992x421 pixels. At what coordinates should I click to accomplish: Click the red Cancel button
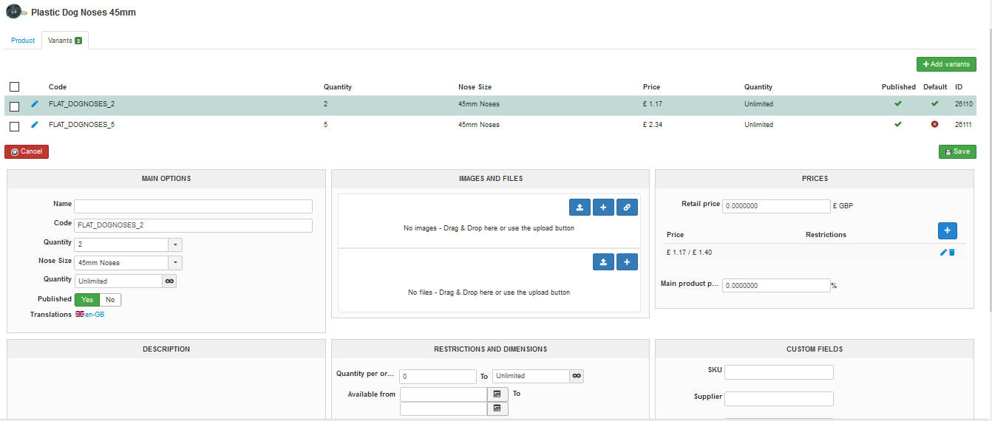tap(27, 151)
